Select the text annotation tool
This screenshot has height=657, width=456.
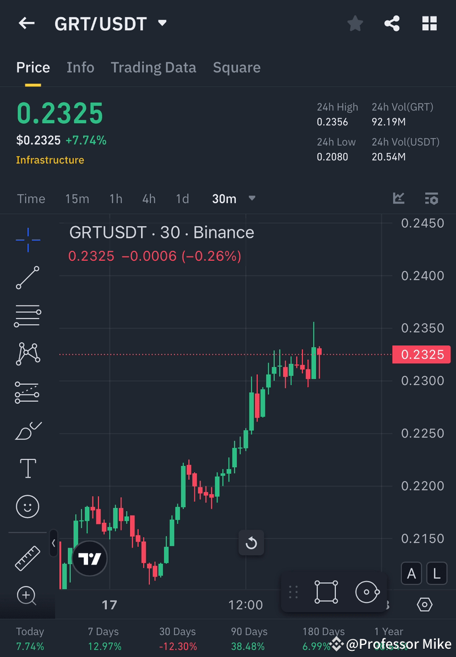[28, 468]
